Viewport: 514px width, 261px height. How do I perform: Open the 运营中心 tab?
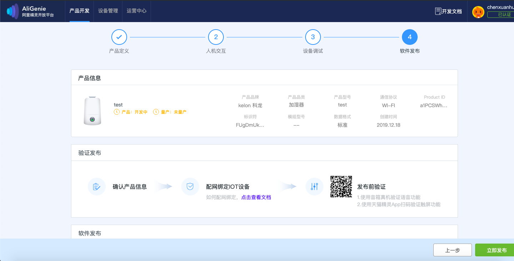pyautogui.click(x=137, y=11)
